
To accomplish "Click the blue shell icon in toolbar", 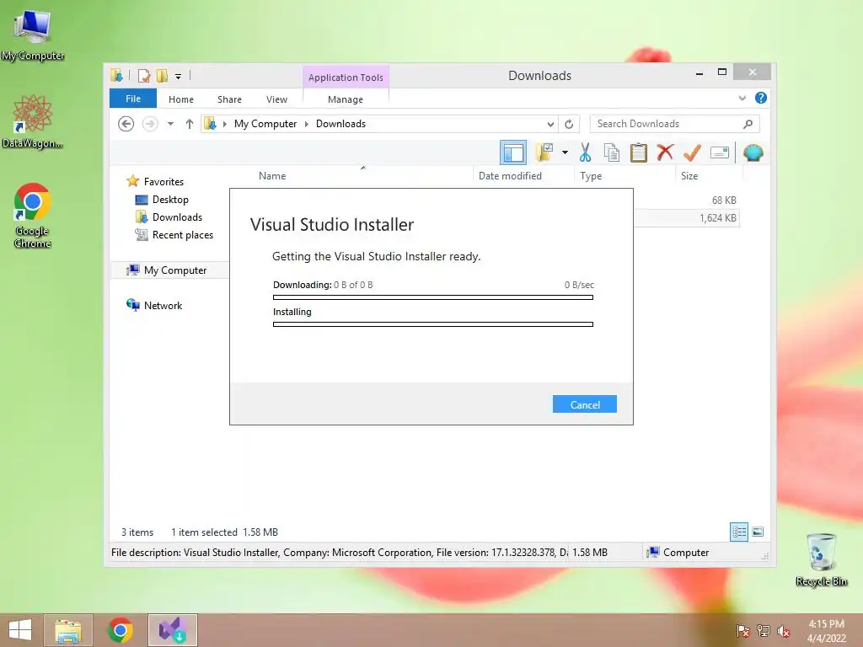I will click(x=753, y=152).
